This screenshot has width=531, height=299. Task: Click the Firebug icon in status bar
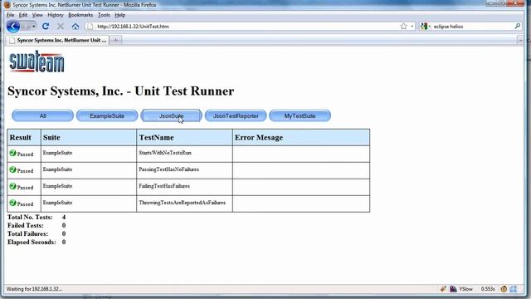[x=443, y=289]
